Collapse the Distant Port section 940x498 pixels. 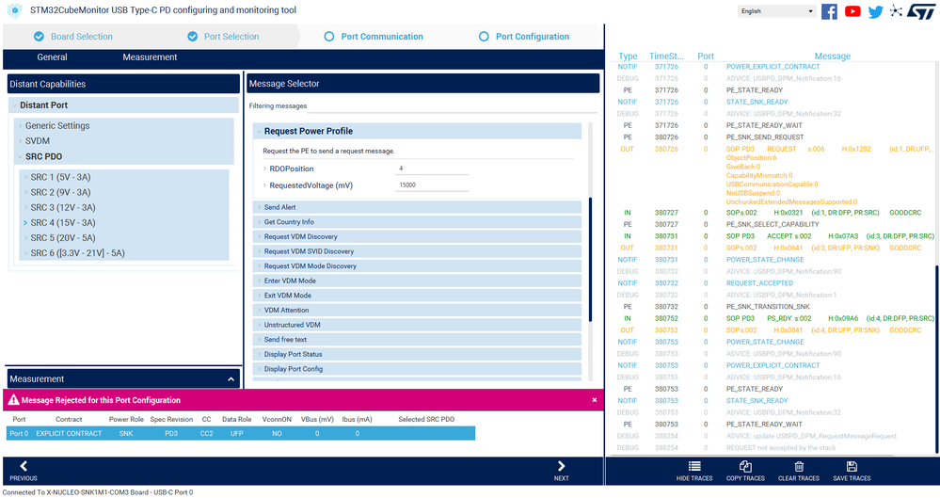pos(14,105)
